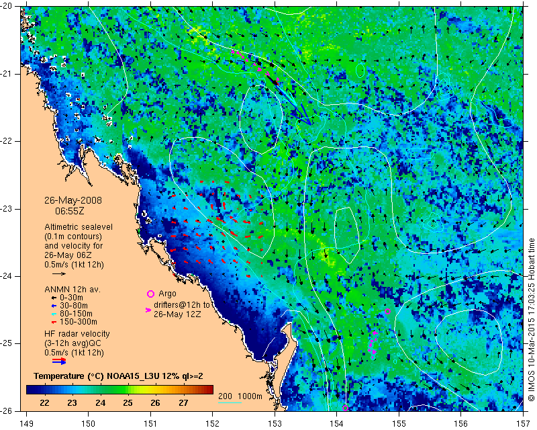Click the '26-May 06Z' legend text
Viewport: 537px width, 430px height.
pos(66,255)
